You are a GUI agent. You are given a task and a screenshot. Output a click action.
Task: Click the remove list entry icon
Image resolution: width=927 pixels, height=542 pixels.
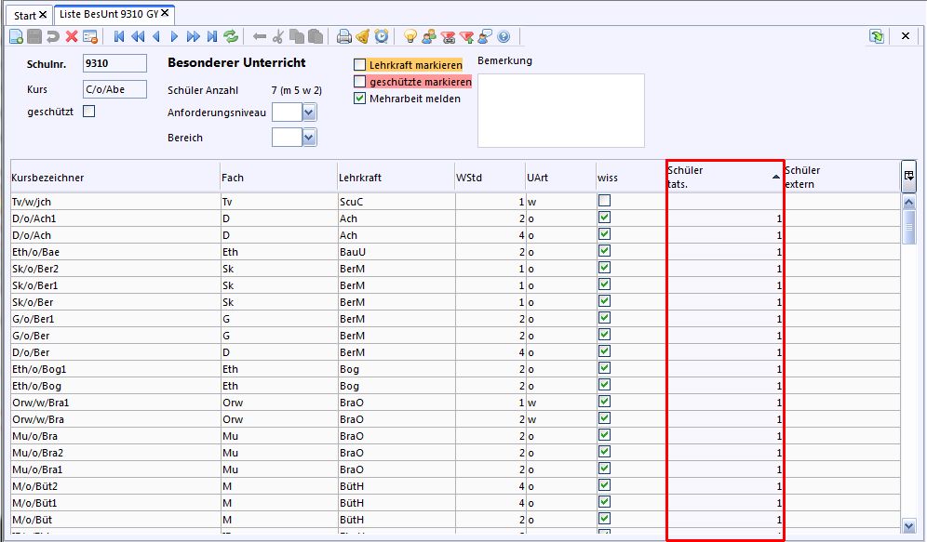(90, 36)
